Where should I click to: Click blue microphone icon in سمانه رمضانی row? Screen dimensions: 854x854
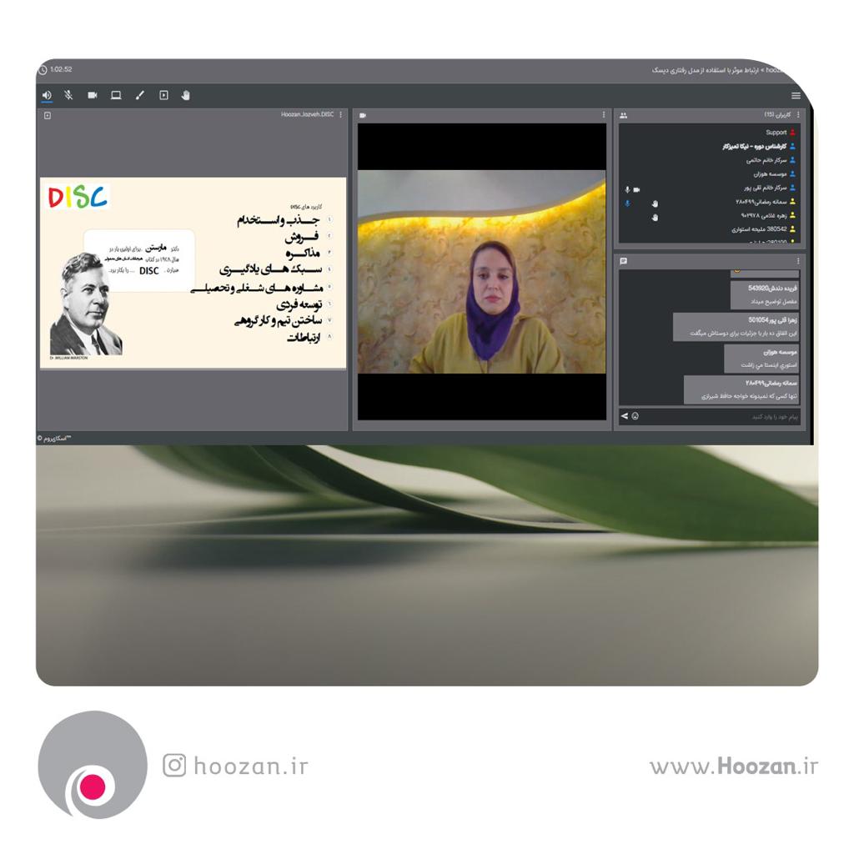[627, 203]
